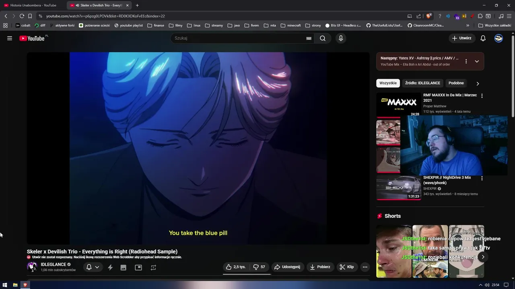The width and height of the screenshot is (515, 289).
Task: Open the SHEXPIR NightDrive thumbnail
Action: click(399, 187)
